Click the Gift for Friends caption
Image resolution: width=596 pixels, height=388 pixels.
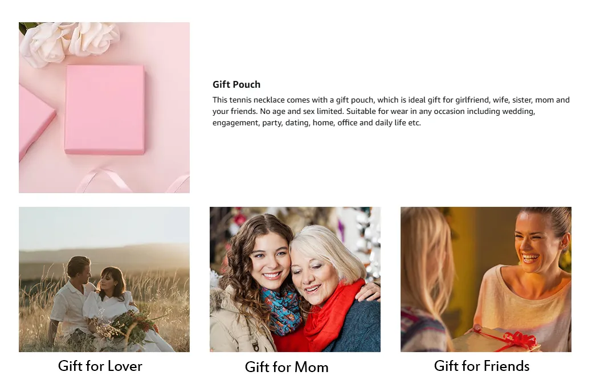click(481, 366)
